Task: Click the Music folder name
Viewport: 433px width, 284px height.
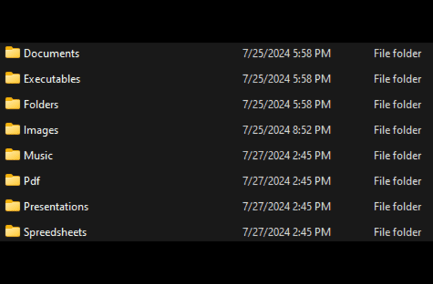Action: (38, 156)
